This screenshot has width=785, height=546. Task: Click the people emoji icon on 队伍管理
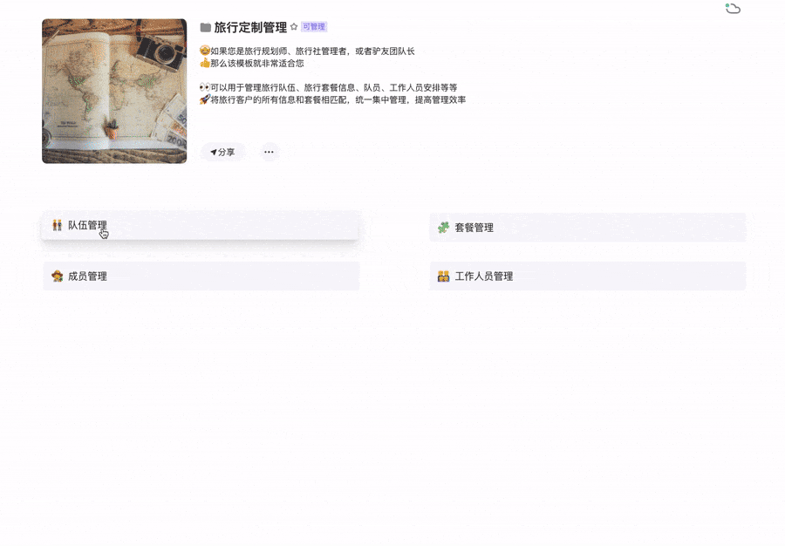[57, 225]
